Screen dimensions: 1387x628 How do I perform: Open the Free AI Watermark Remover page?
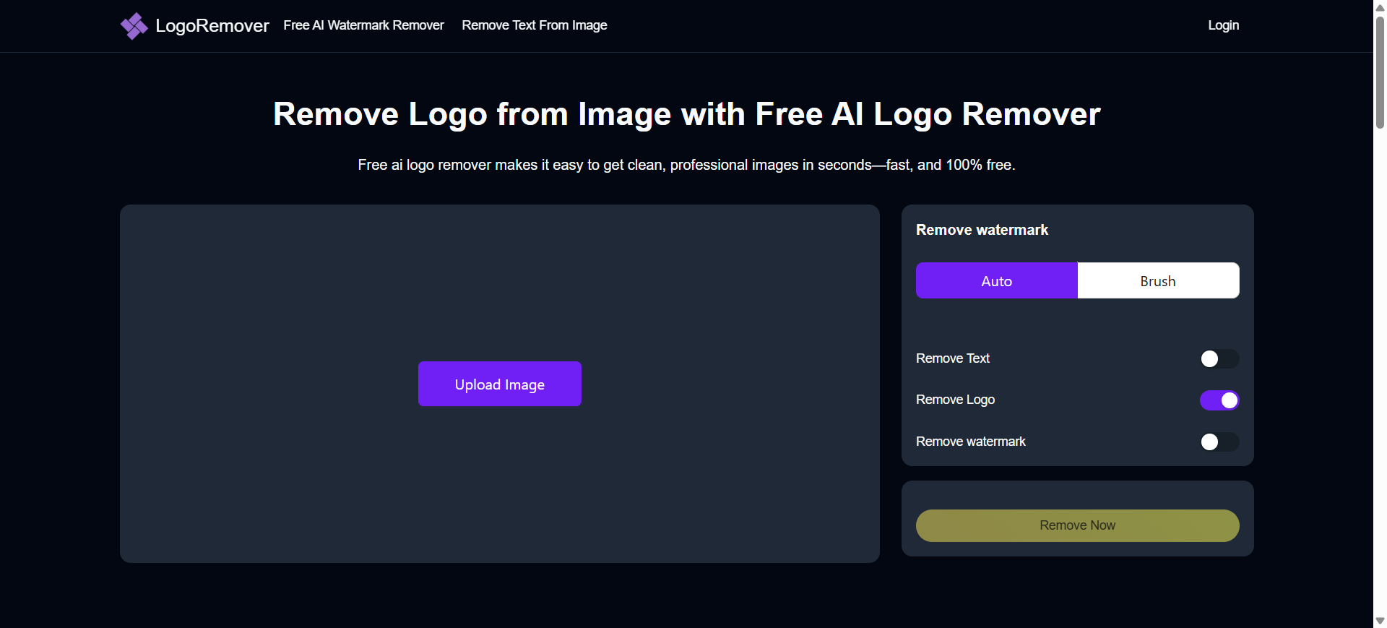tap(363, 25)
